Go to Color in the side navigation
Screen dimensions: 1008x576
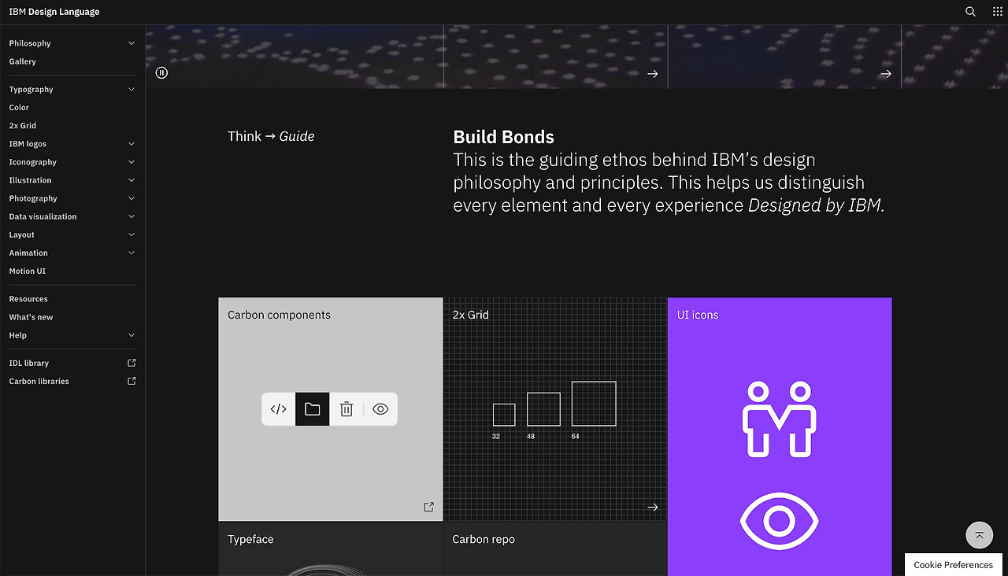coord(19,108)
